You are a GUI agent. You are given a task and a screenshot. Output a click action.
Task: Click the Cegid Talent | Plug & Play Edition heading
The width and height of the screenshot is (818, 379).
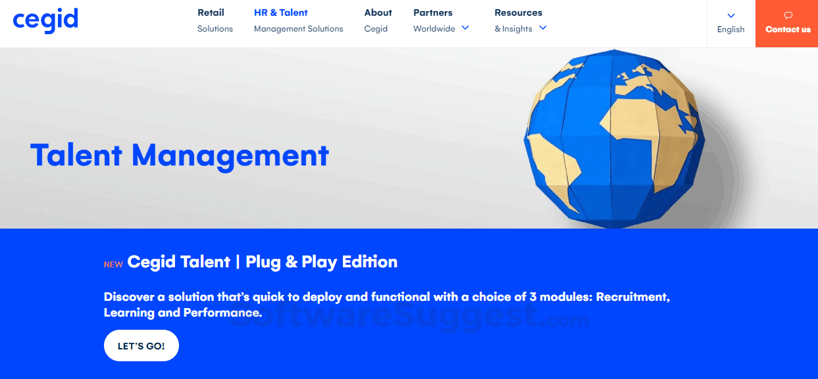click(263, 262)
